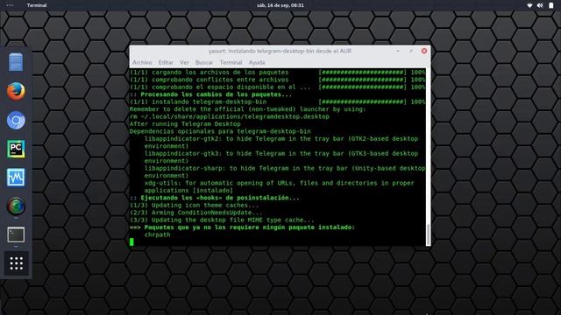Open the Buscar menu
The width and height of the screenshot is (561, 315).
(x=204, y=62)
